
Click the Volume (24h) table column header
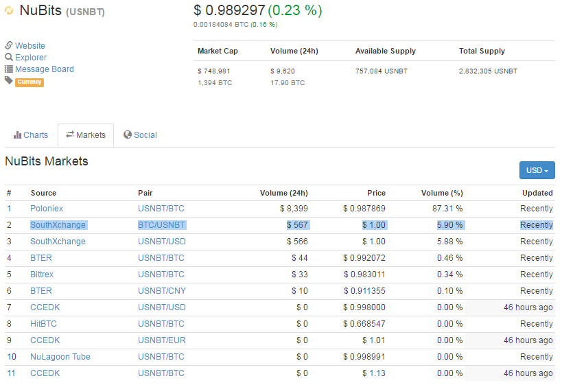point(284,193)
